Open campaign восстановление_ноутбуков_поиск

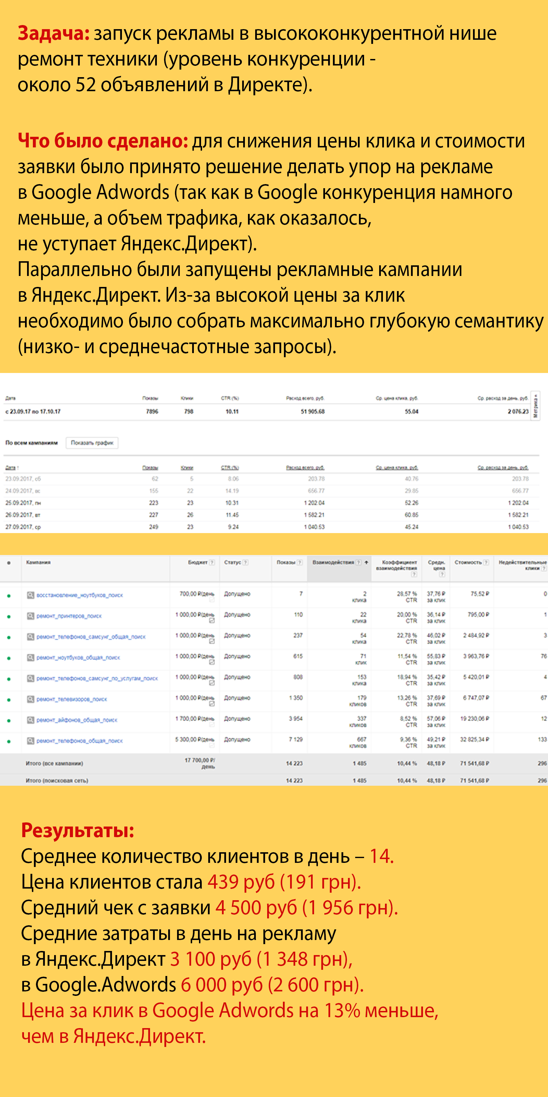79,595
